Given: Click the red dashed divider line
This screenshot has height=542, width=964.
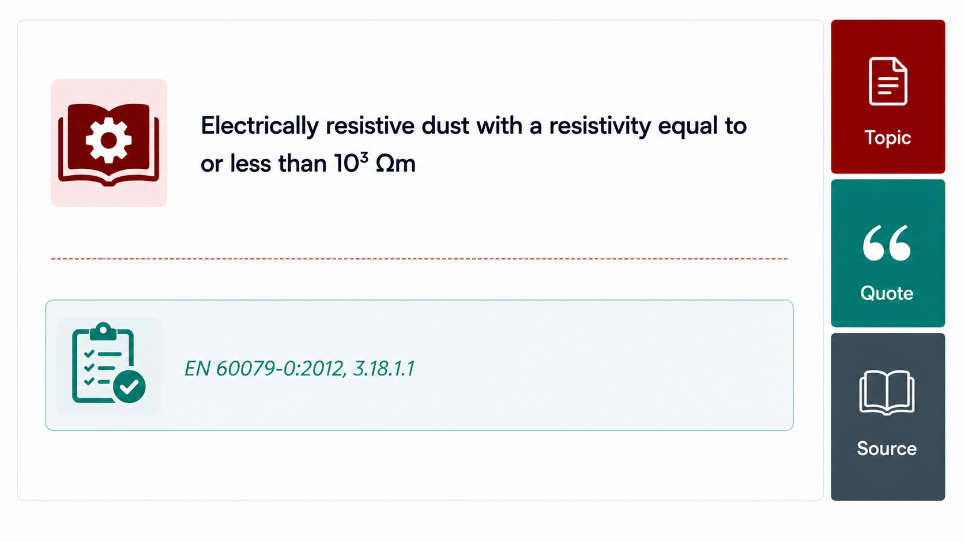Looking at the screenshot, I should (419, 259).
